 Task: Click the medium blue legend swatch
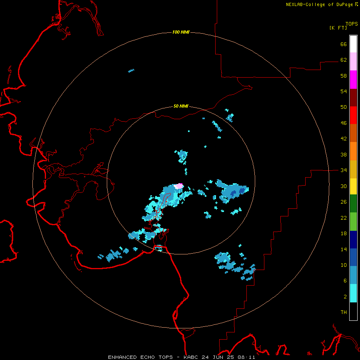click(353, 257)
